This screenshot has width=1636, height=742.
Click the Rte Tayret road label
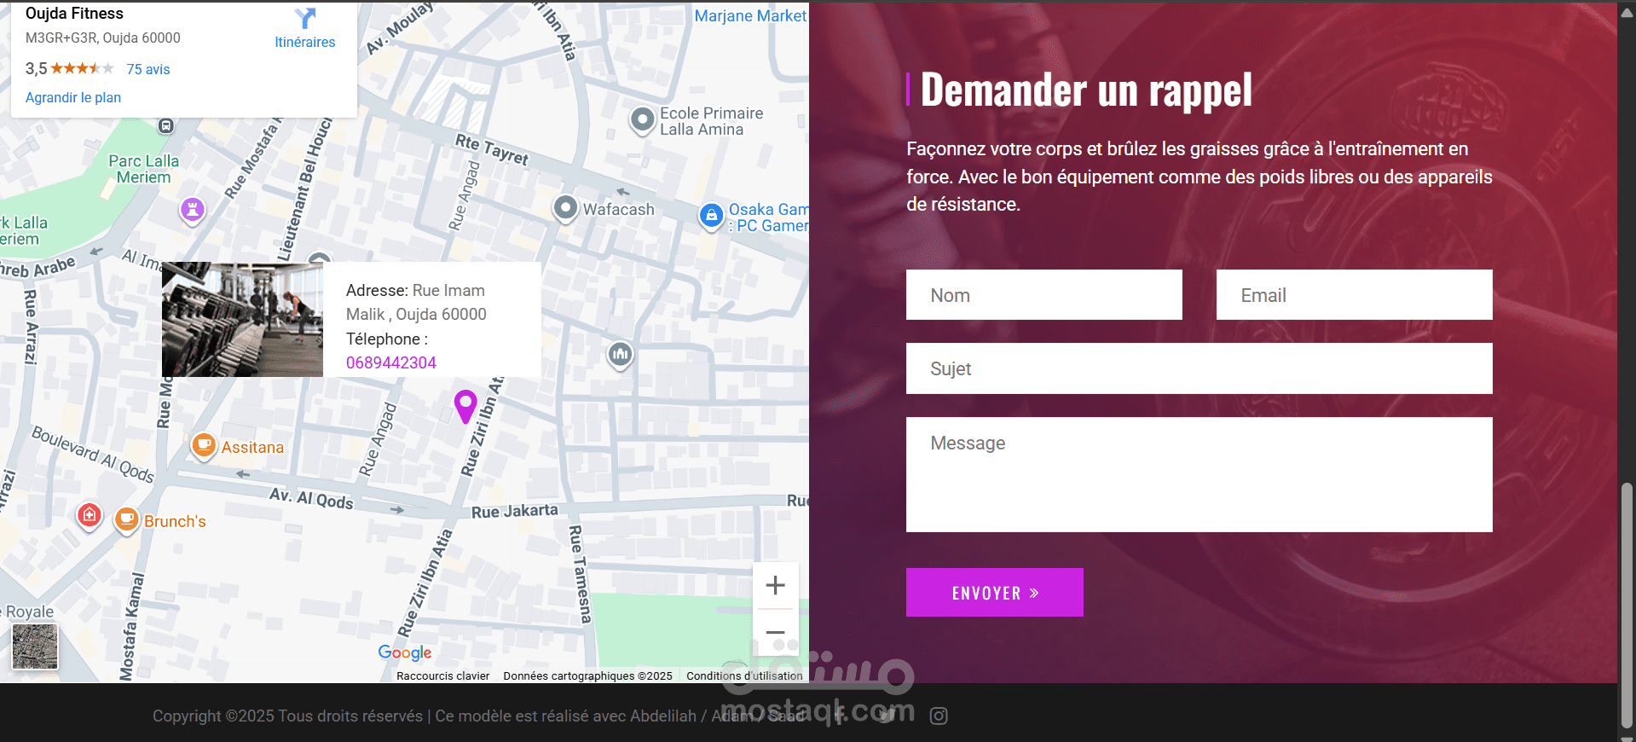tap(492, 149)
